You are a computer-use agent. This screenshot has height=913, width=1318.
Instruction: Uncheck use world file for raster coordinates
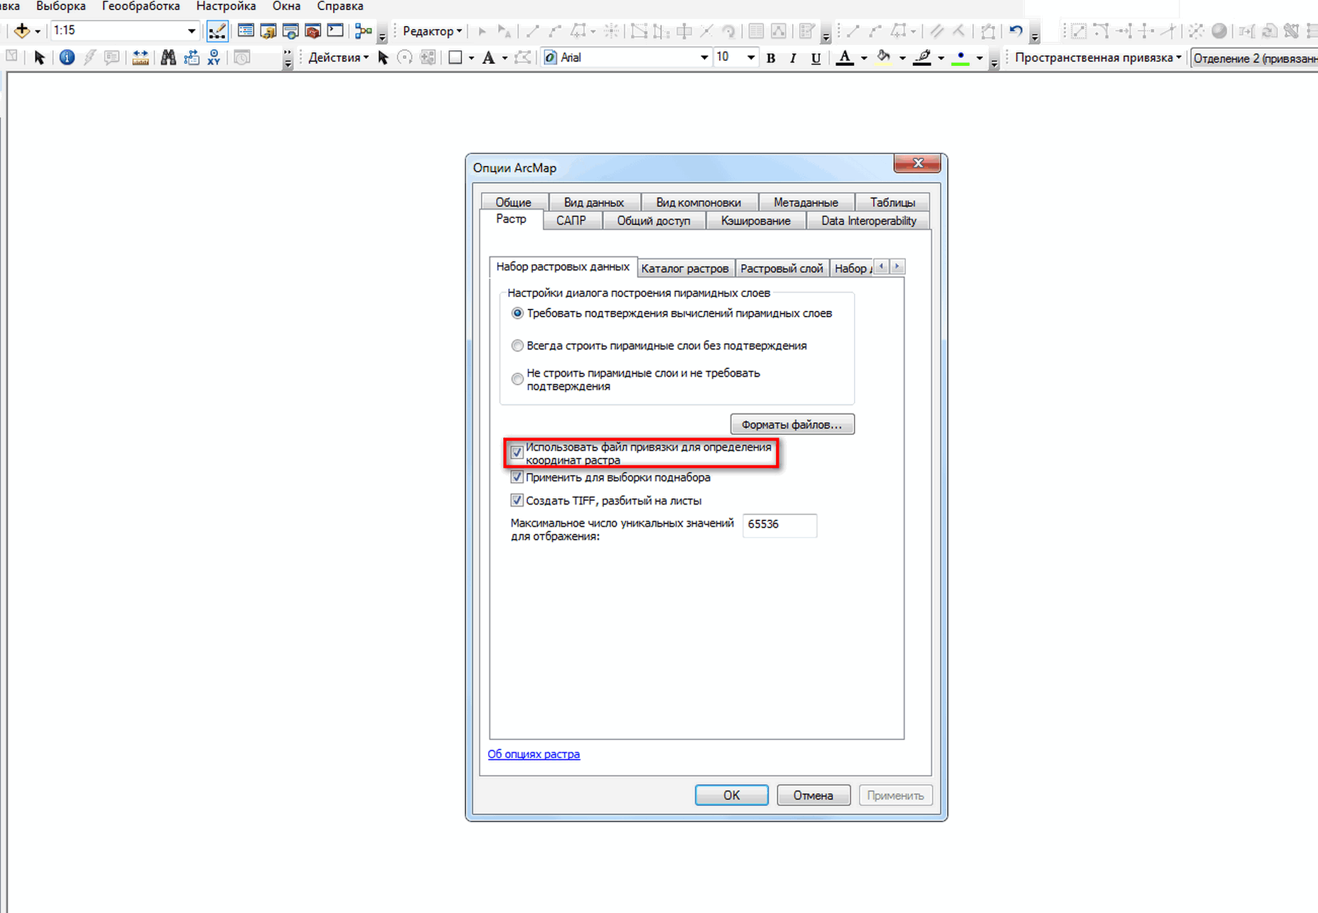tap(517, 453)
